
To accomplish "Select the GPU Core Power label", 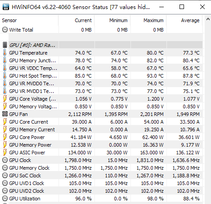I will pyautogui.click(x=27, y=137).
